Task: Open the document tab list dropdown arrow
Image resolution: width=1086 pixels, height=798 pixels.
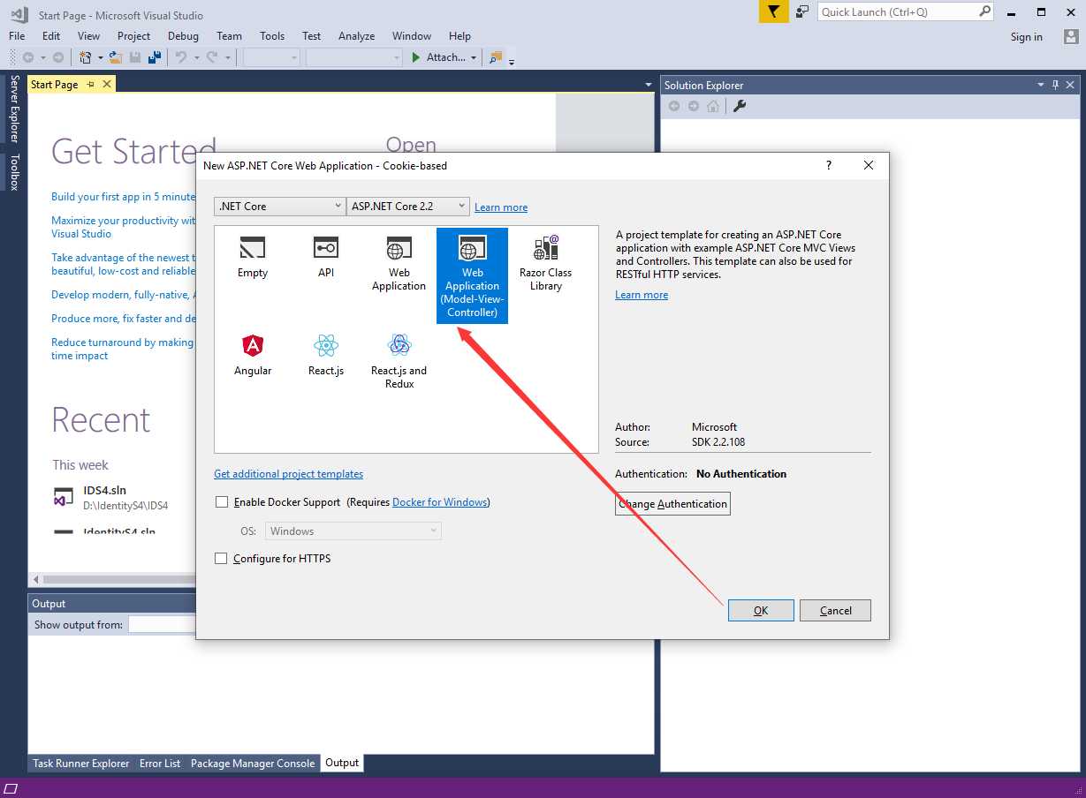Action: tap(649, 85)
